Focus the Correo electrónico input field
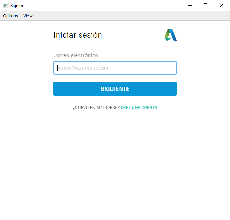 tap(115, 68)
